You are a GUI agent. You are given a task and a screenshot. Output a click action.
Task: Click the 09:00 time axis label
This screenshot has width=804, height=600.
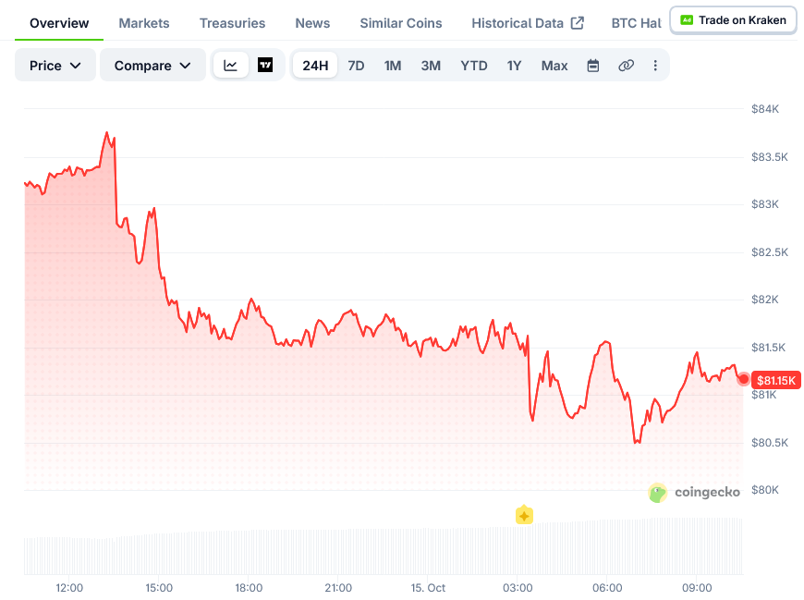[697, 588]
